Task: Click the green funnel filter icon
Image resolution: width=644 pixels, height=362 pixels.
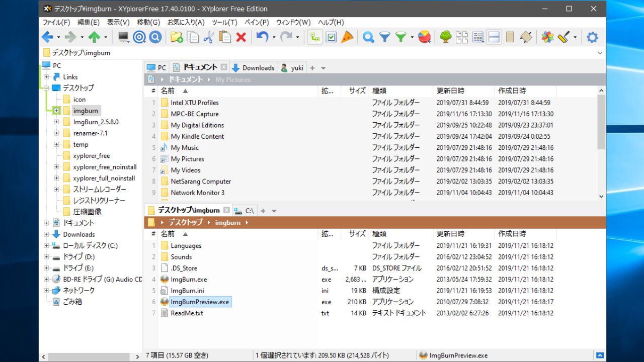Action: point(400,37)
